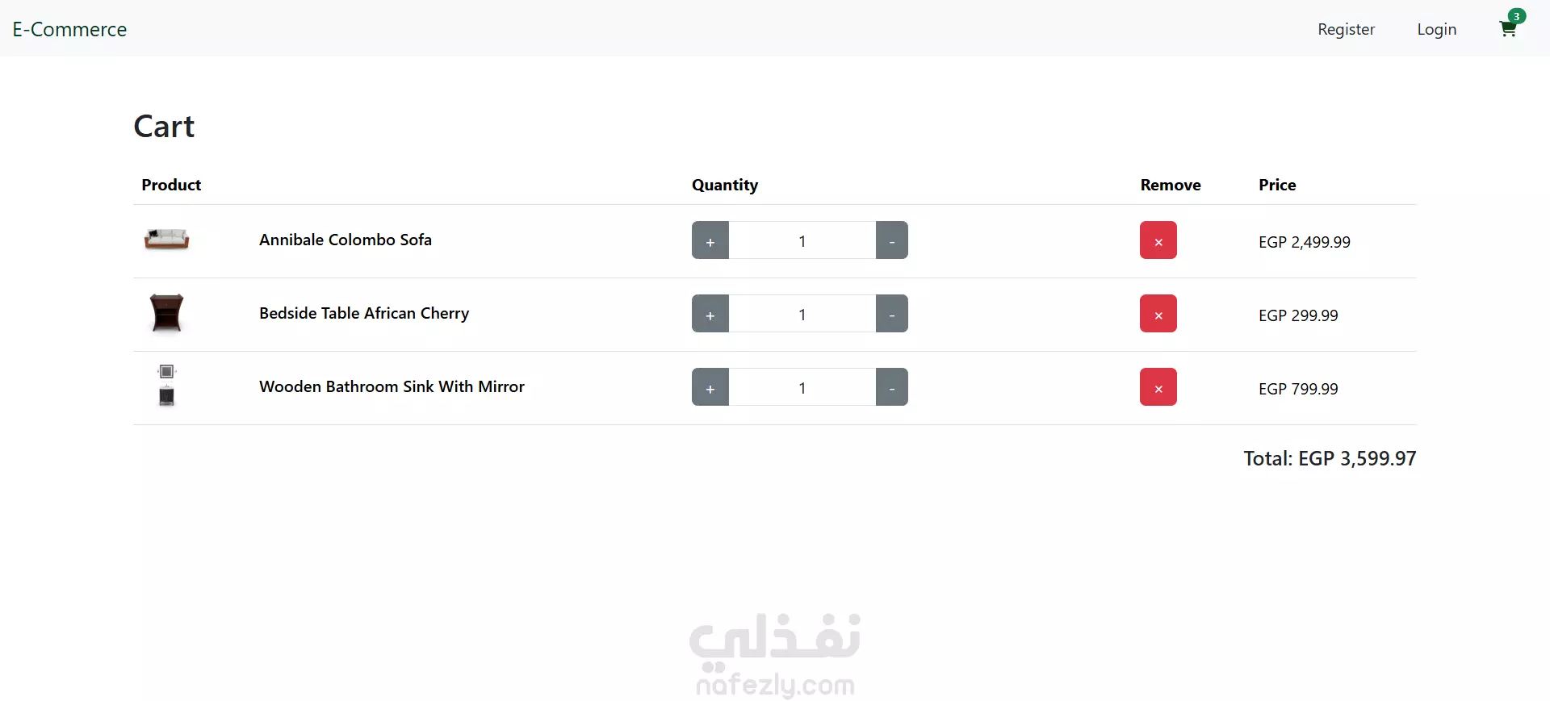
Task: Go to the Login page
Action: (x=1437, y=29)
